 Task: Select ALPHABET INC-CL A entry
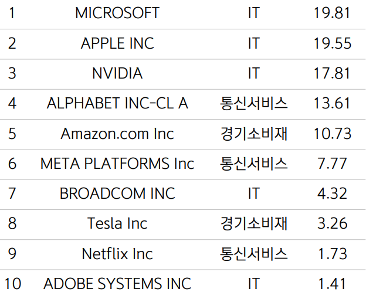117,103
